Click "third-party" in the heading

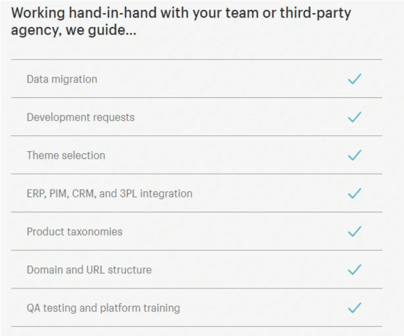(x=315, y=13)
